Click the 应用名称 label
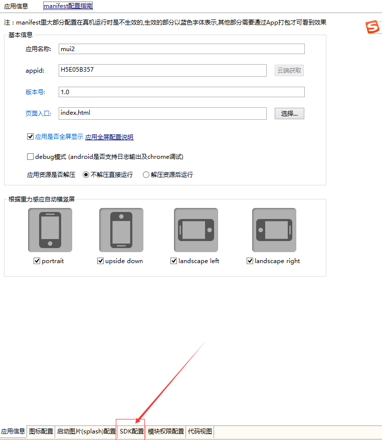The width and height of the screenshot is (382, 440). (39, 49)
